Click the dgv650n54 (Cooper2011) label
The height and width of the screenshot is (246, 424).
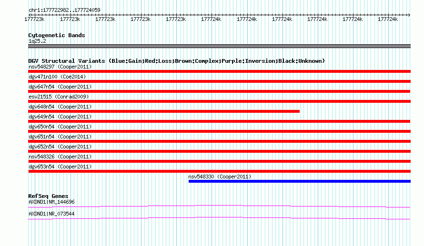[x=60, y=127]
